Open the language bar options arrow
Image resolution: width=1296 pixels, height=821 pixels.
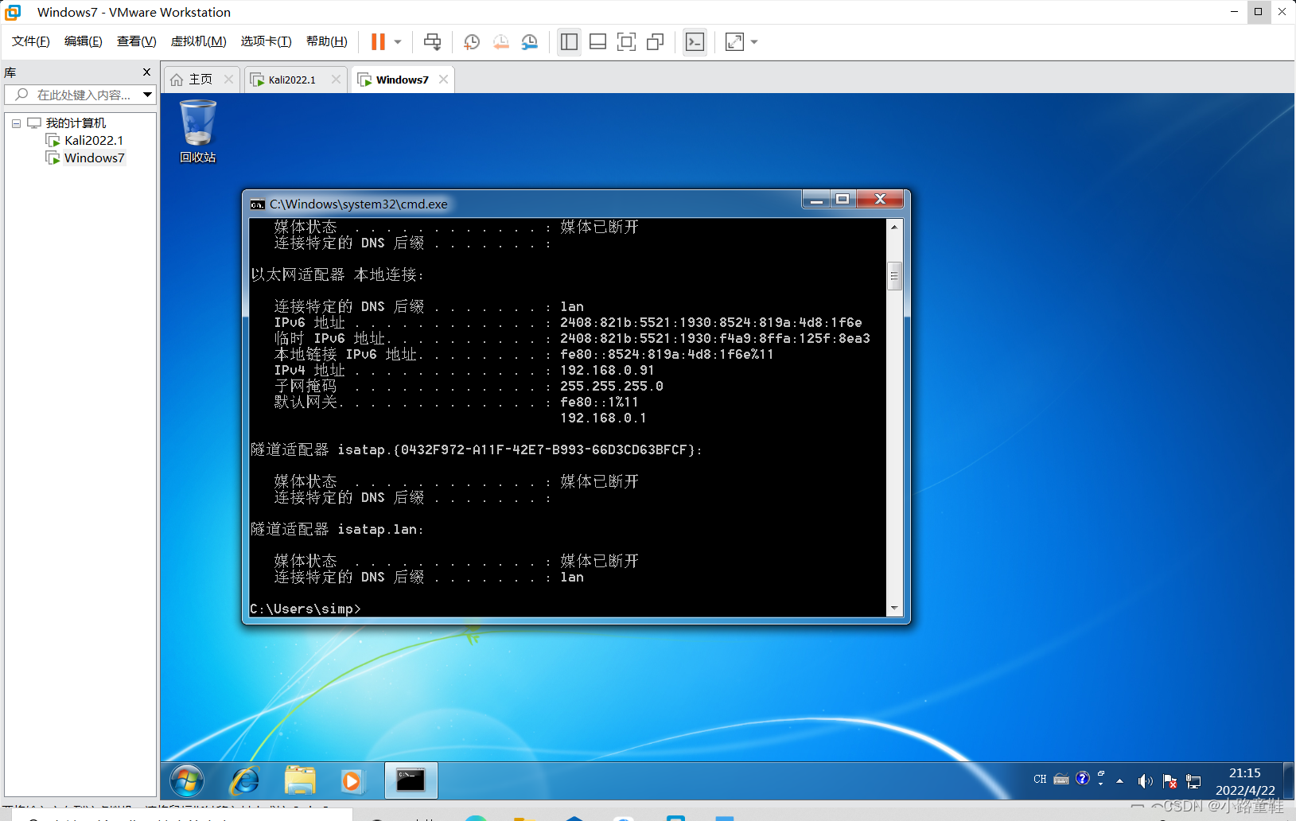point(1101,784)
